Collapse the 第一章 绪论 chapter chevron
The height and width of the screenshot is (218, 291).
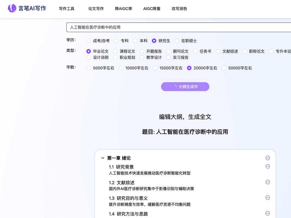point(103,158)
